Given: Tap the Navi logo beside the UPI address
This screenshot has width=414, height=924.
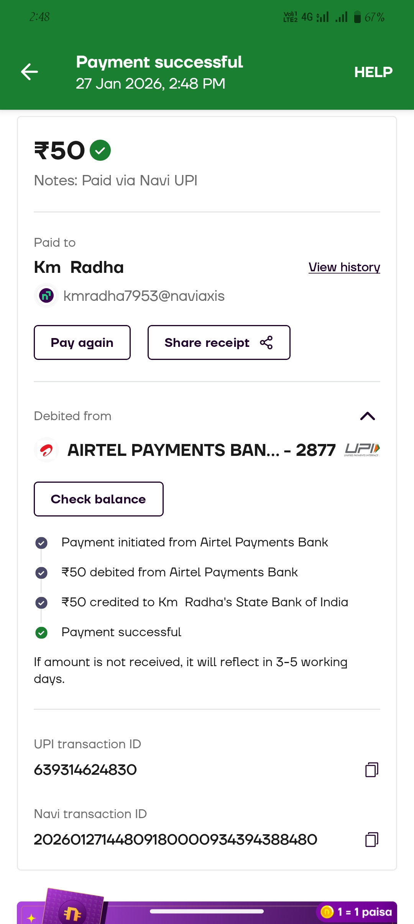Looking at the screenshot, I should 46,296.
